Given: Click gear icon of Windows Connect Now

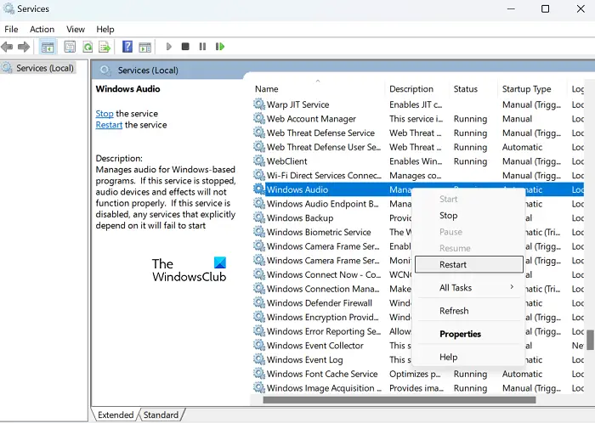Looking at the screenshot, I should click(259, 274).
